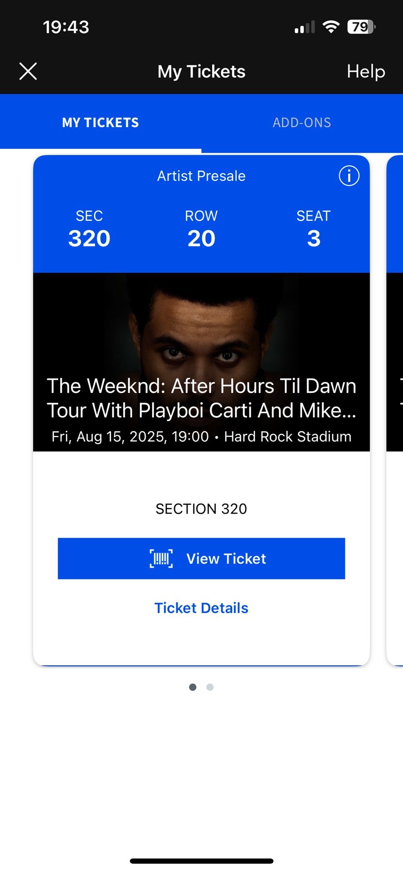
Task: Open the ticket info circle icon
Action: [x=348, y=176]
